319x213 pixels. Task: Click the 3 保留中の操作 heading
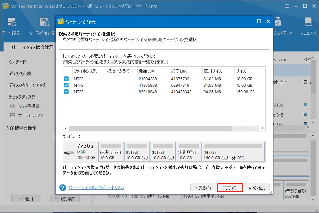[21, 128]
